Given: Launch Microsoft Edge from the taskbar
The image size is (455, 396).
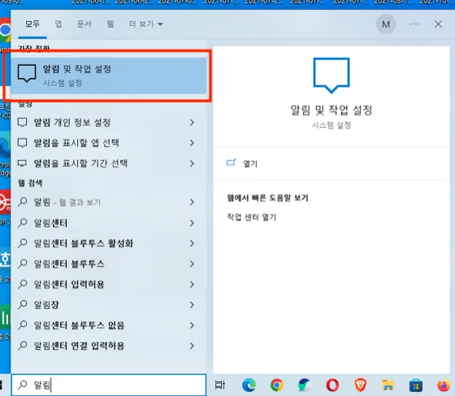Looking at the screenshot, I should [249, 385].
